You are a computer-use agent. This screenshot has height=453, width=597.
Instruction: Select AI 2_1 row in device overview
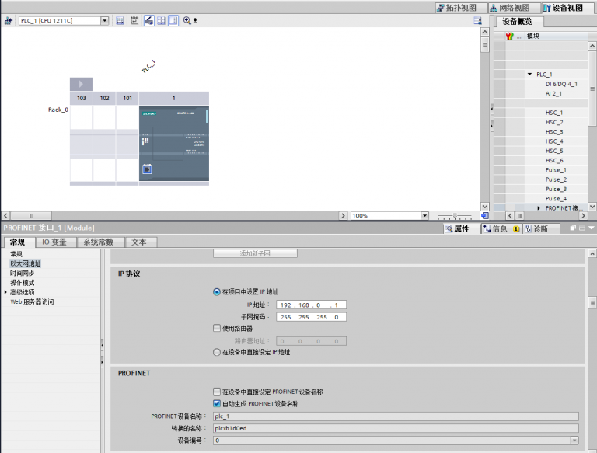(553, 93)
